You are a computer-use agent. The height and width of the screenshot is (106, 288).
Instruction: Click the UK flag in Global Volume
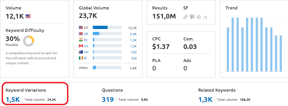81,34
